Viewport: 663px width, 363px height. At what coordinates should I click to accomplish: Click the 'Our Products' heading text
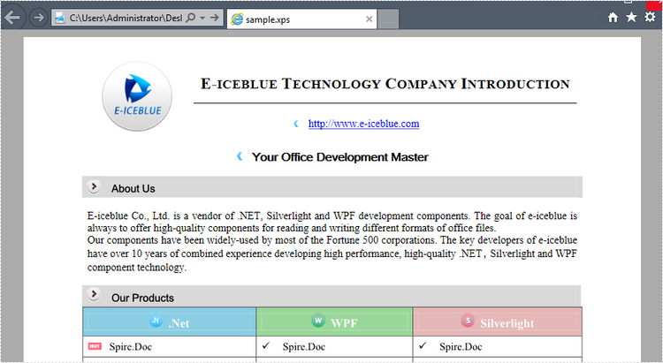point(142,298)
